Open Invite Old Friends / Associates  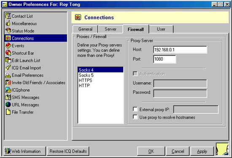[x=38, y=83]
